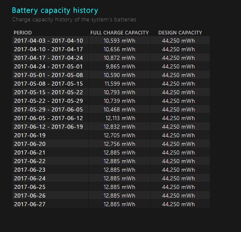Image resolution: width=241 pixels, height=232 pixels.
Task: Select the 11,599 mWh value
Action: point(120,84)
